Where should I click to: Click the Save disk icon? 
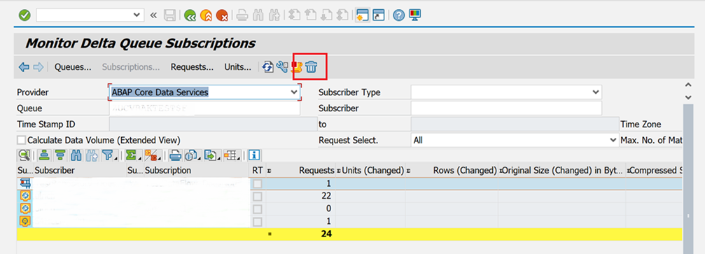coord(169,15)
